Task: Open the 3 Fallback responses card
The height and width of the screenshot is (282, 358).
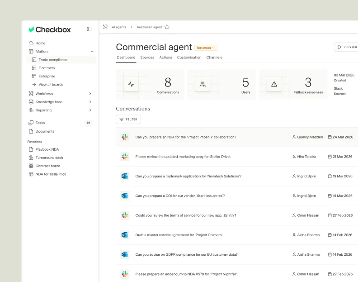Action: [x=293, y=84]
